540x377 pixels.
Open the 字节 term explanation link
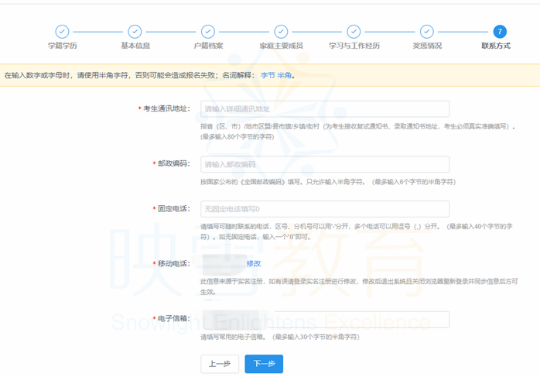click(x=268, y=75)
